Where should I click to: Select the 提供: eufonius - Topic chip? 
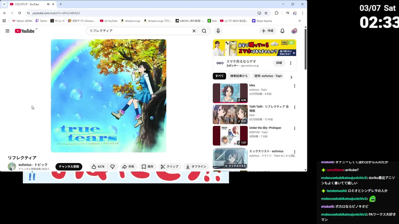268,76
